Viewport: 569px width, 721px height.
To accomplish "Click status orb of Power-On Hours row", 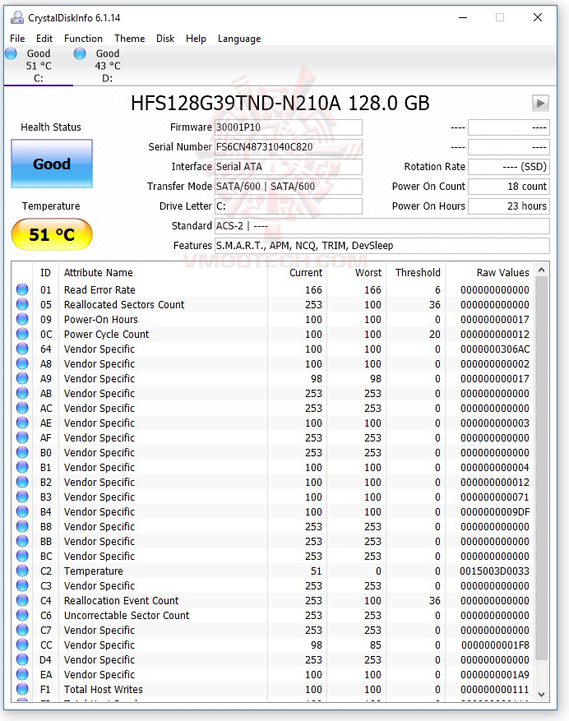I will point(22,319).
